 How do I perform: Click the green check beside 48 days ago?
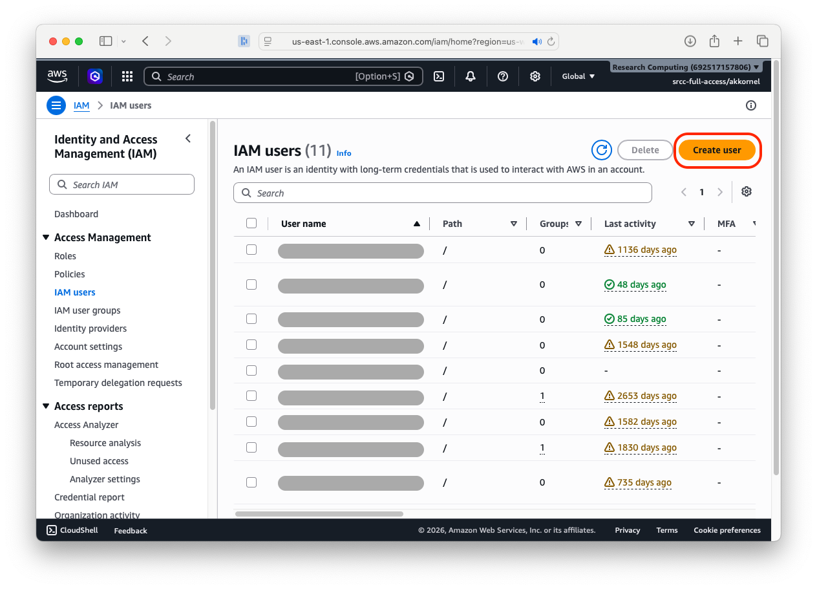(x=610, y=284)
